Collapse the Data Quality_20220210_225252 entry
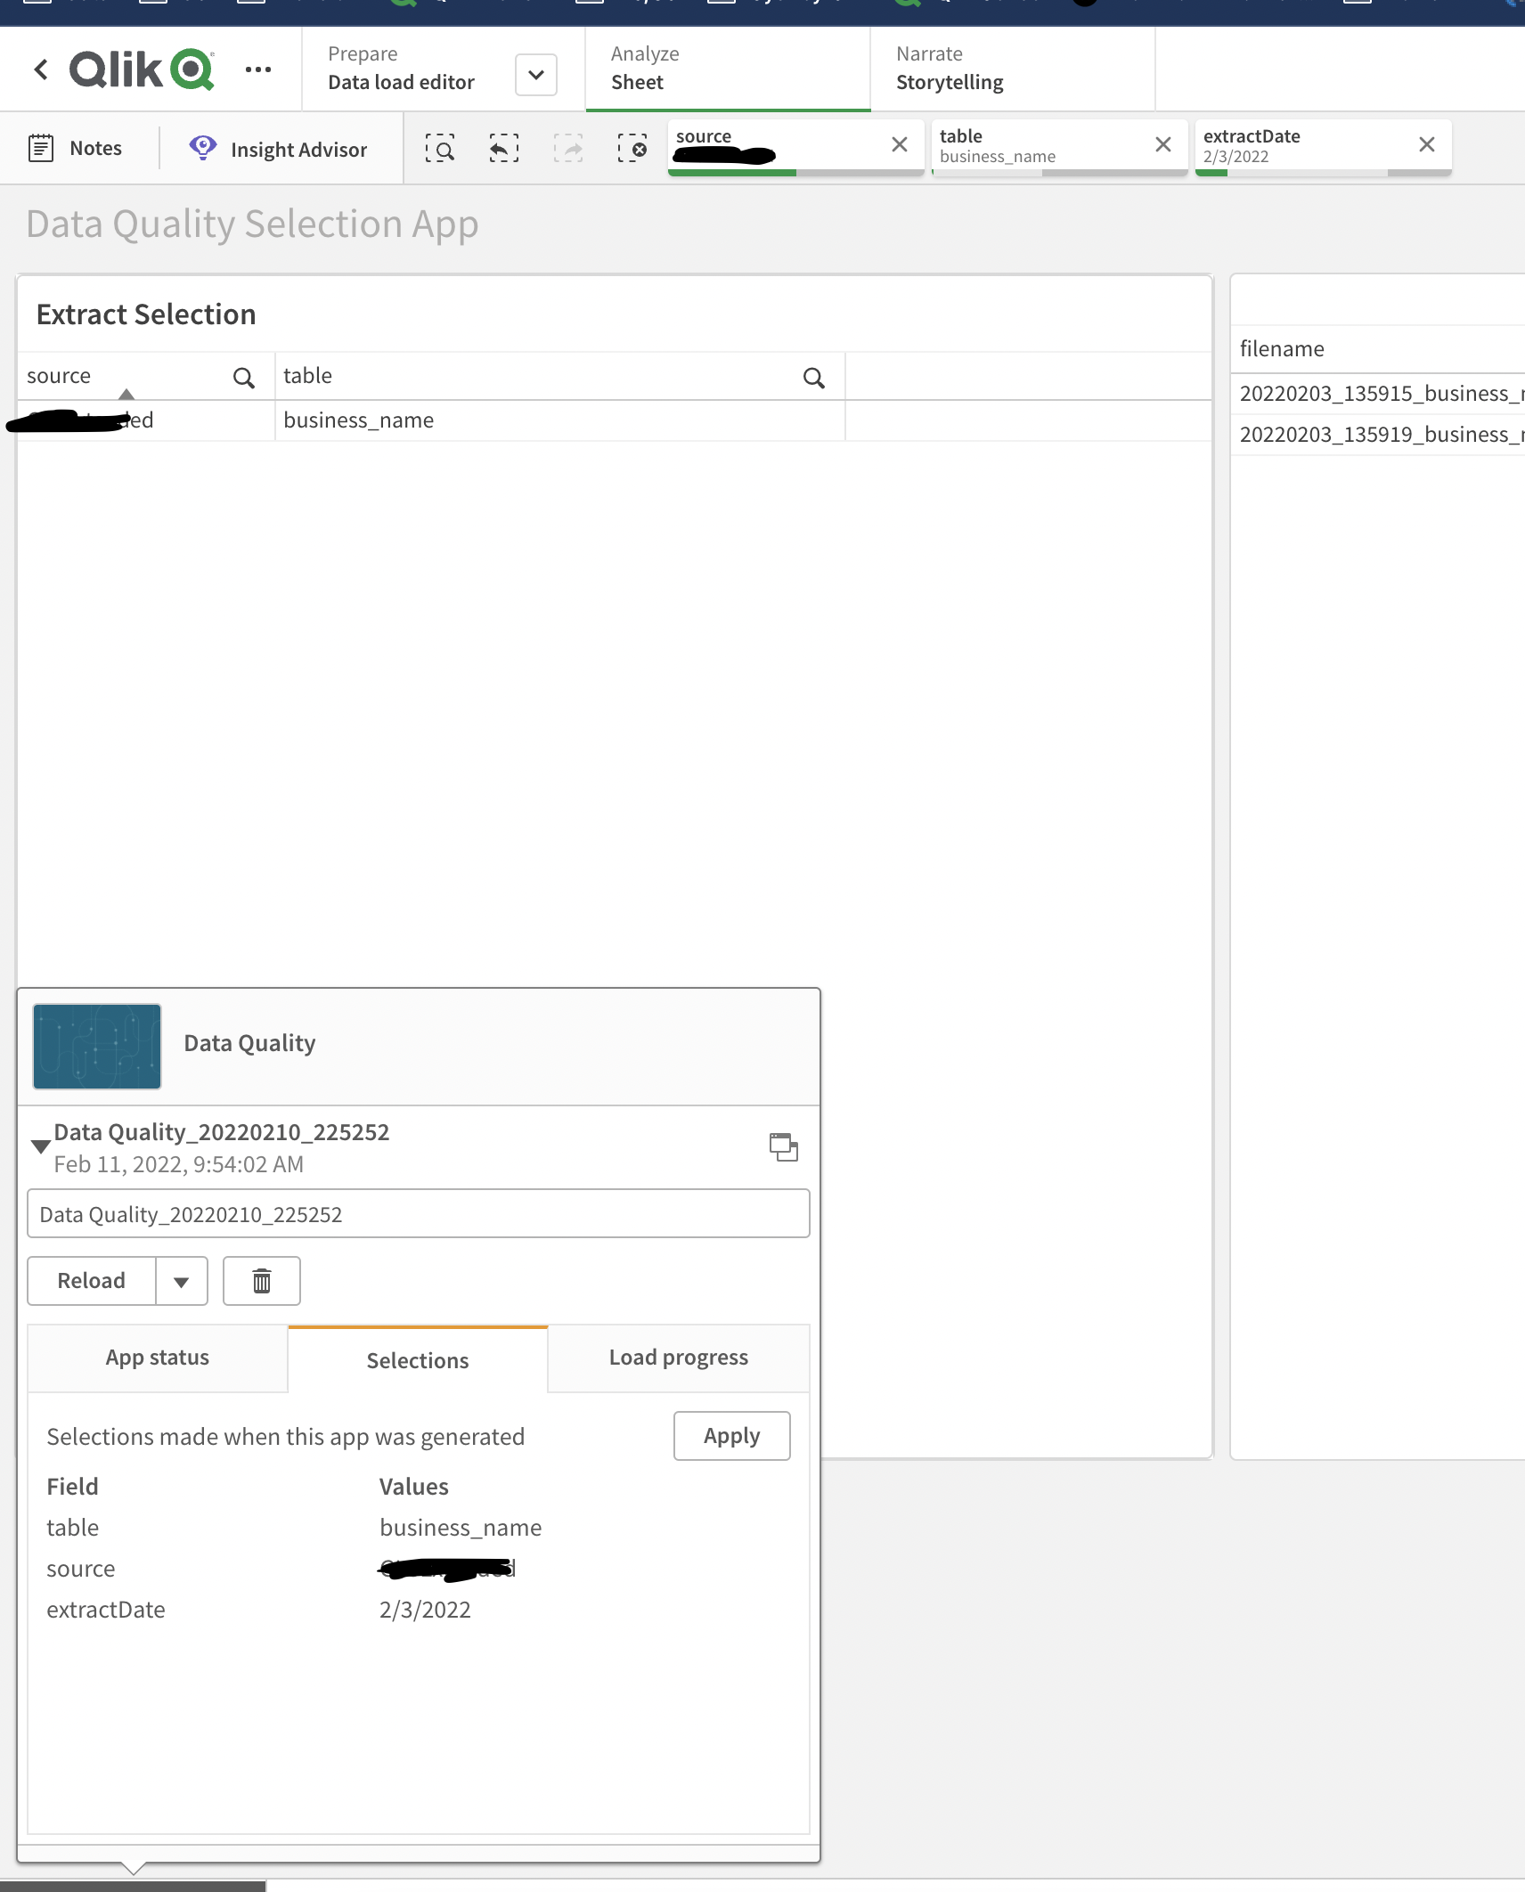This screenshot has height=1892, width=1525. click(40, 1146)
